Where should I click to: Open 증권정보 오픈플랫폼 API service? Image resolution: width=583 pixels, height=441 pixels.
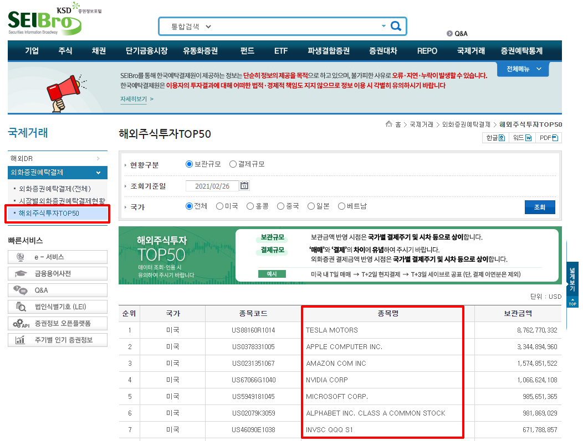click(x=58, y=323)
